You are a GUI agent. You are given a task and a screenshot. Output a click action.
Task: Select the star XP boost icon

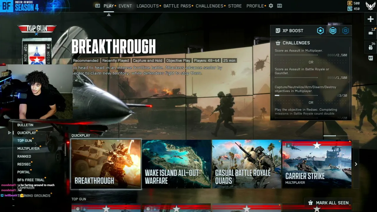coord(320,31)
